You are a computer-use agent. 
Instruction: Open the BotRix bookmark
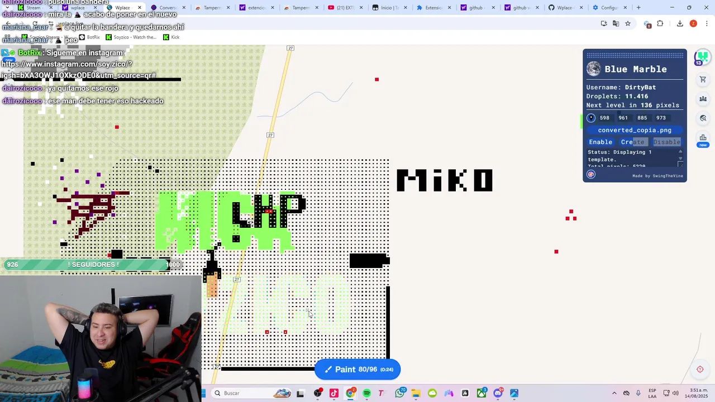coord(89,37)
